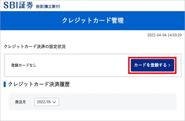Open the 2022/05 order month dropdown
Image resolution: width=185 pixels, height=121 pixels.
click(47, 102)
